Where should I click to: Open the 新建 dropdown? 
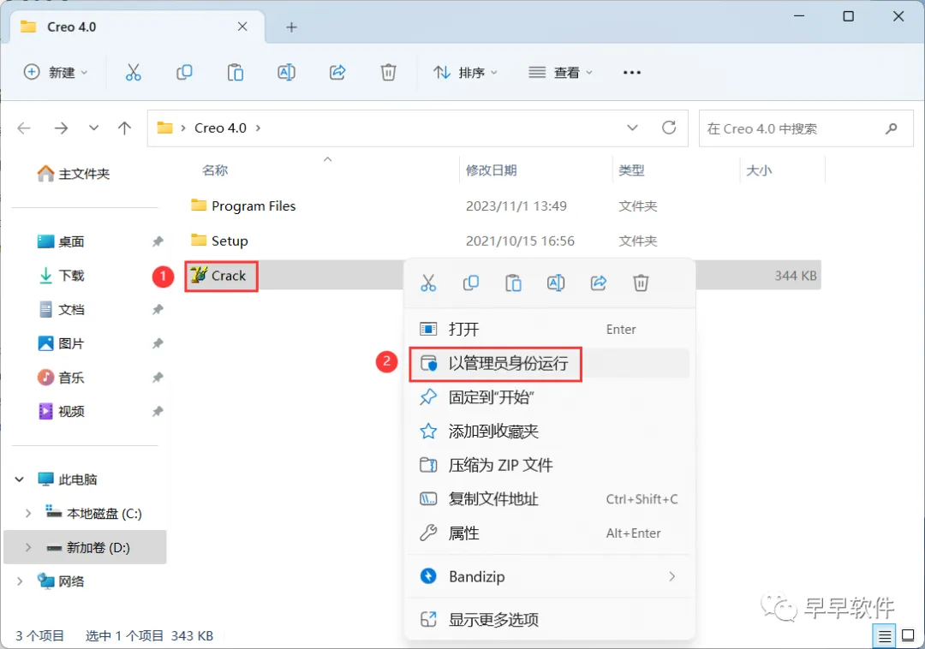click(x=56, y=73)
